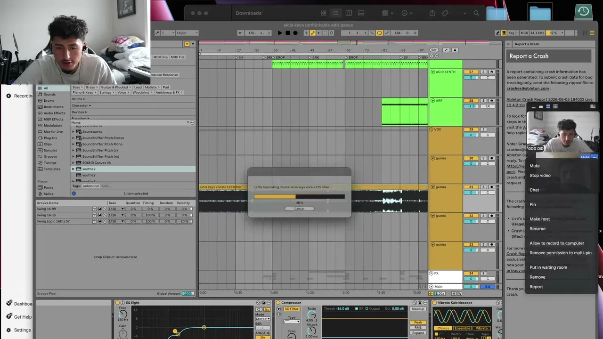The height and width of the screenshot is (339, 603).
Task: Stop playback with the Stop button
Action: pos(288,33)
